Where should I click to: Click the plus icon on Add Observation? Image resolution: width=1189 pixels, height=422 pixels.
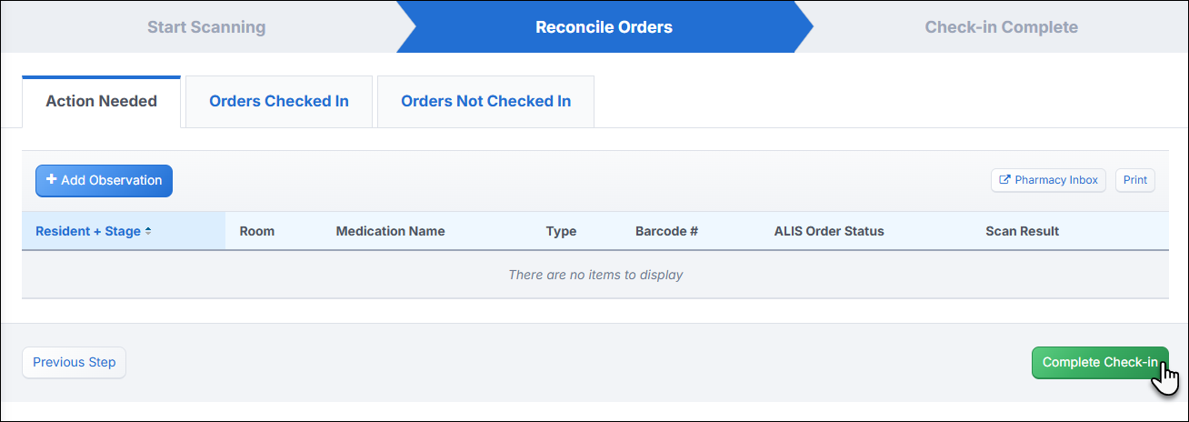(x=52, y=180)
